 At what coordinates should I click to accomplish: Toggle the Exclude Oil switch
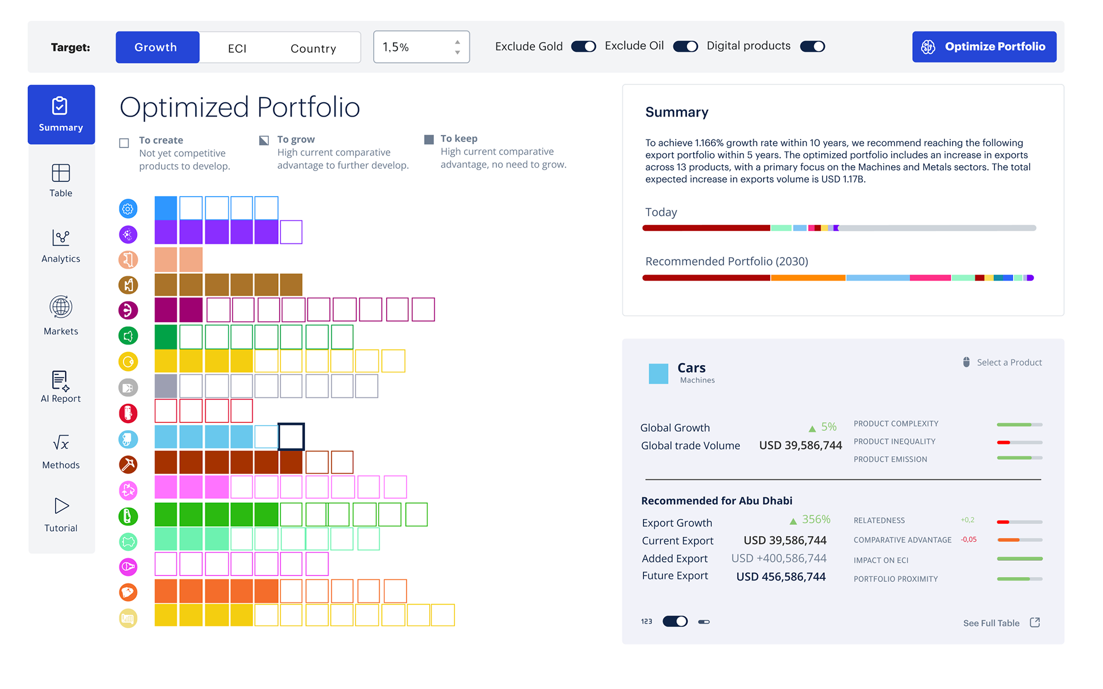[x=685, y=47]
